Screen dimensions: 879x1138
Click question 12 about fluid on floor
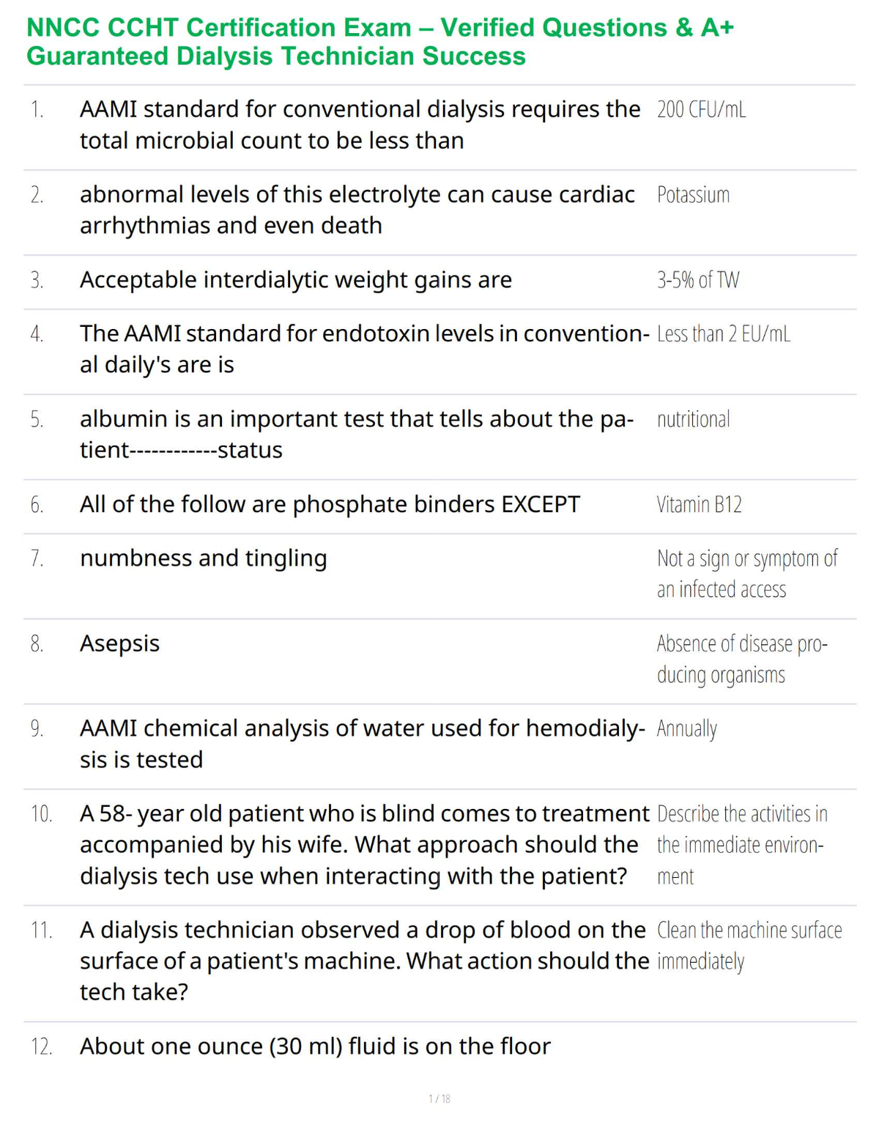point(315,1046)
